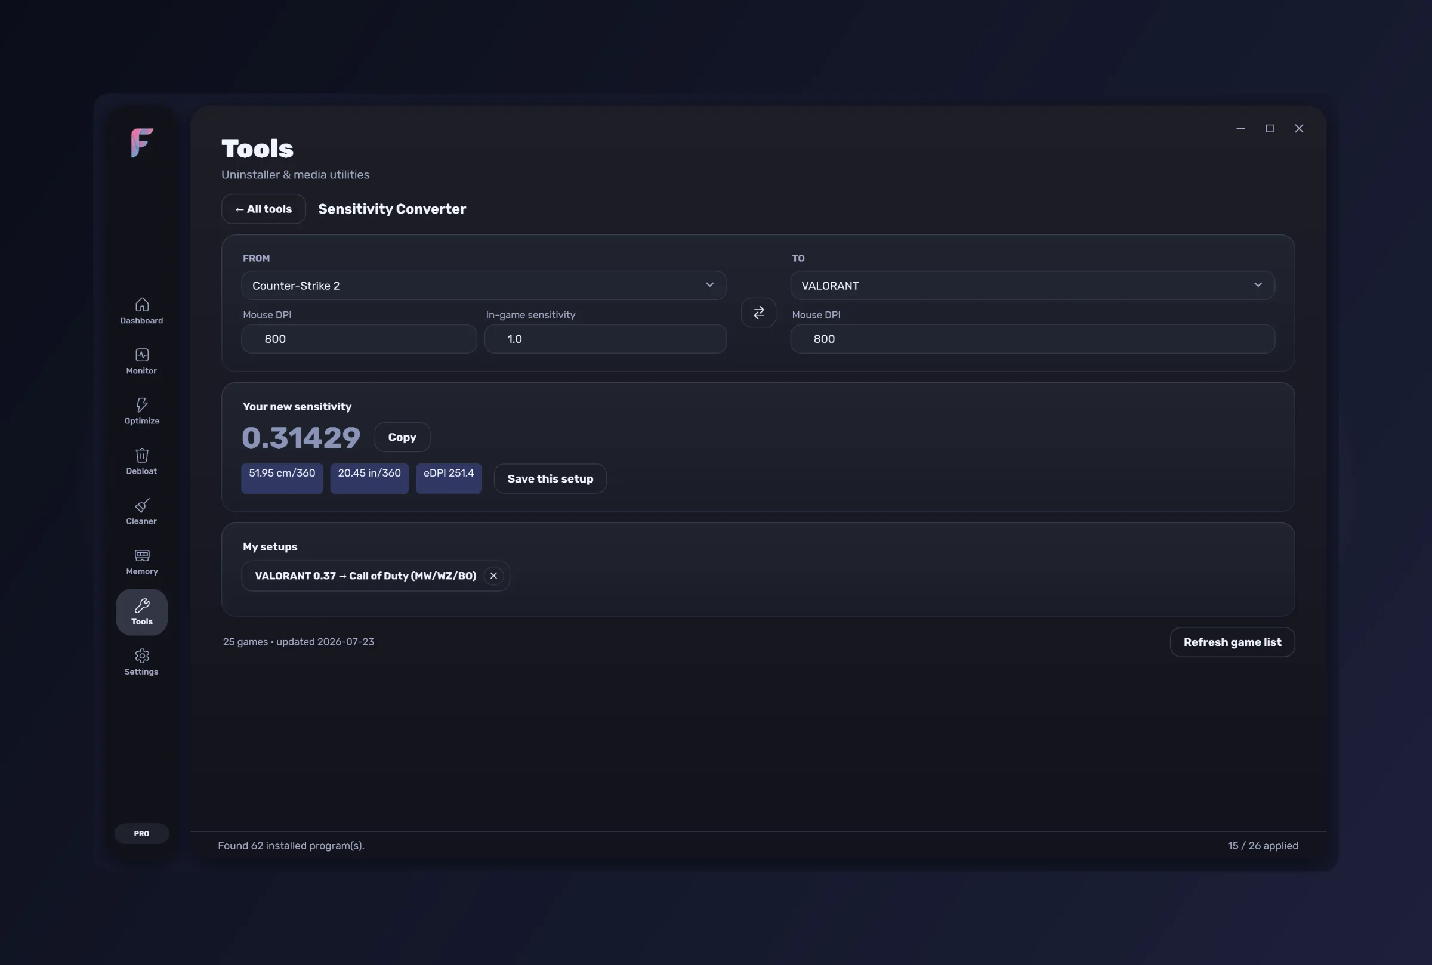Click the eDPI 251.4 chip
The image size is (1432, 965).
pyautogui.click(x=449, y=478)
